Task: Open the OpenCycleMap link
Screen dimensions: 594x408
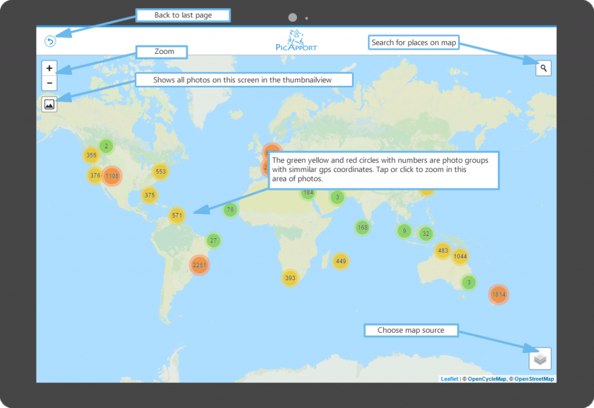Action: (x=487, y=379)
